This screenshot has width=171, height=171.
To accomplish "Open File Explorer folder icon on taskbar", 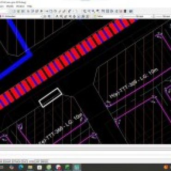I will [30, 167].
